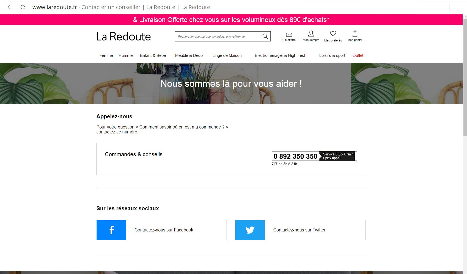The height and width of the screenshot is (274, 467).
Task: Click the pink Livraison Offerte banner
Action: coord(231,20)
